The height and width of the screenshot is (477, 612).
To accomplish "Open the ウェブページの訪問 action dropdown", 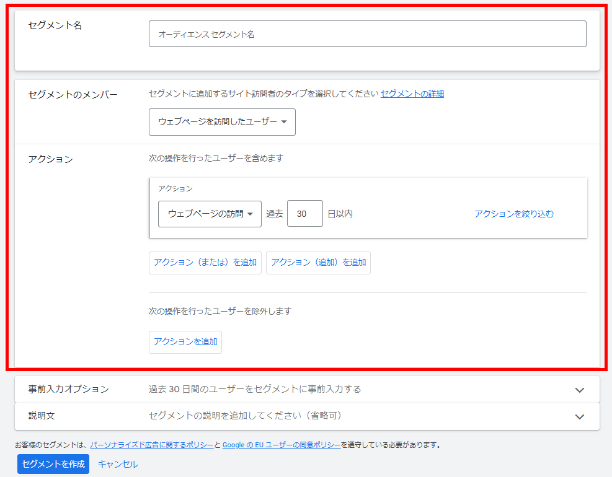I will pos(210,214).
